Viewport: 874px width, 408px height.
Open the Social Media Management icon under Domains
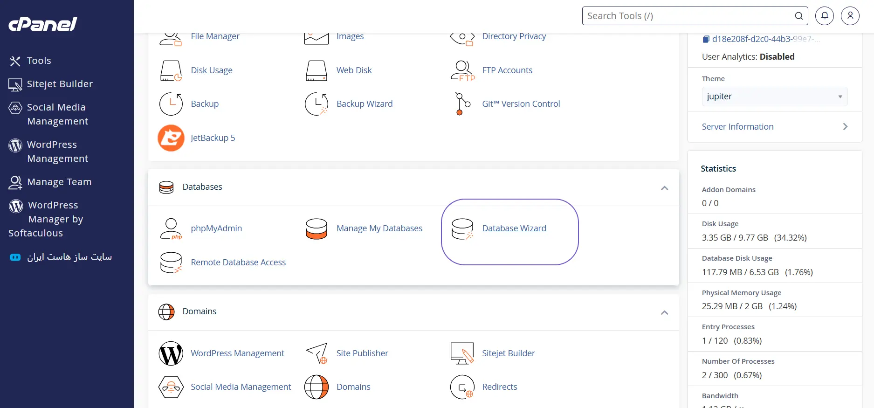coord(171,387)
